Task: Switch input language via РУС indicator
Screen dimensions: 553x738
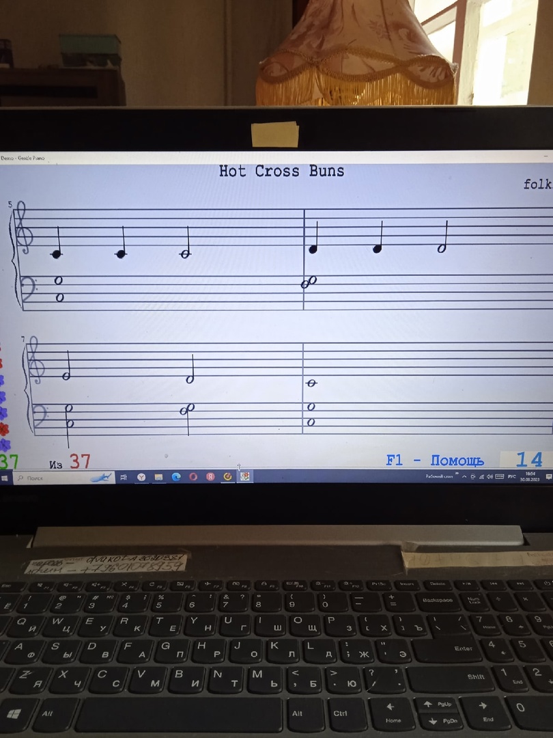Action: click(x=512, y=477)
